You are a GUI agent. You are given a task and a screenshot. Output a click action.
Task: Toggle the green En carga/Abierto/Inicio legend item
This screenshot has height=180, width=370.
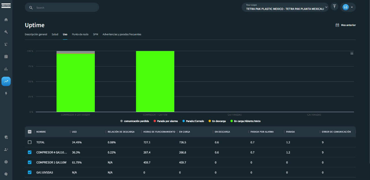point(245,121)
